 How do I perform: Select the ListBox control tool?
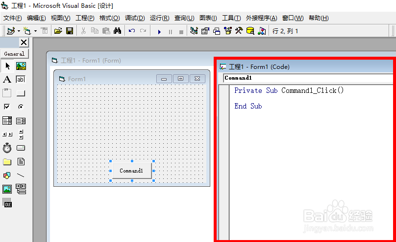pyautogui.click(x=21, y=121)
